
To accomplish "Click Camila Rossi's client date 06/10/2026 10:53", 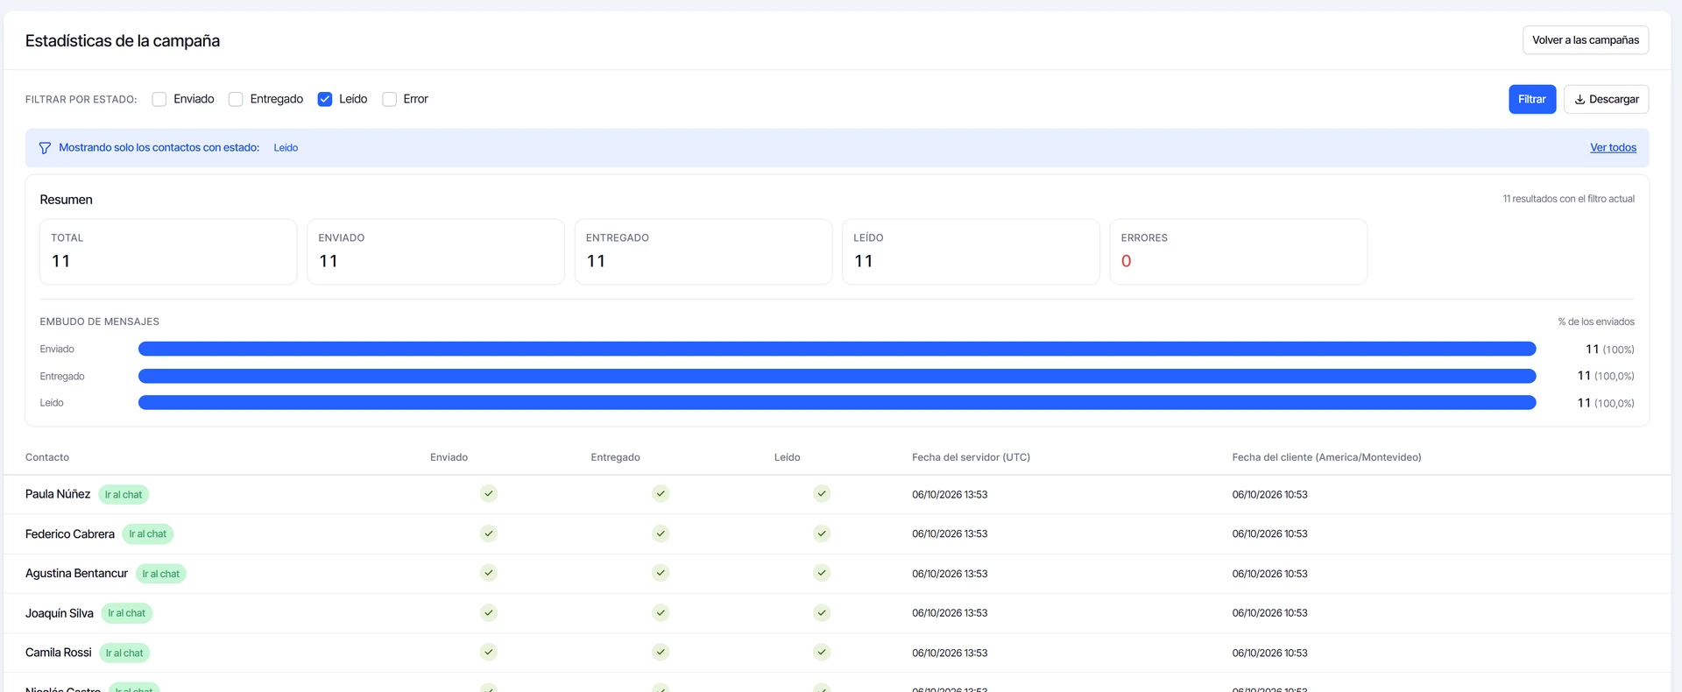I will tap(1269, 653).
